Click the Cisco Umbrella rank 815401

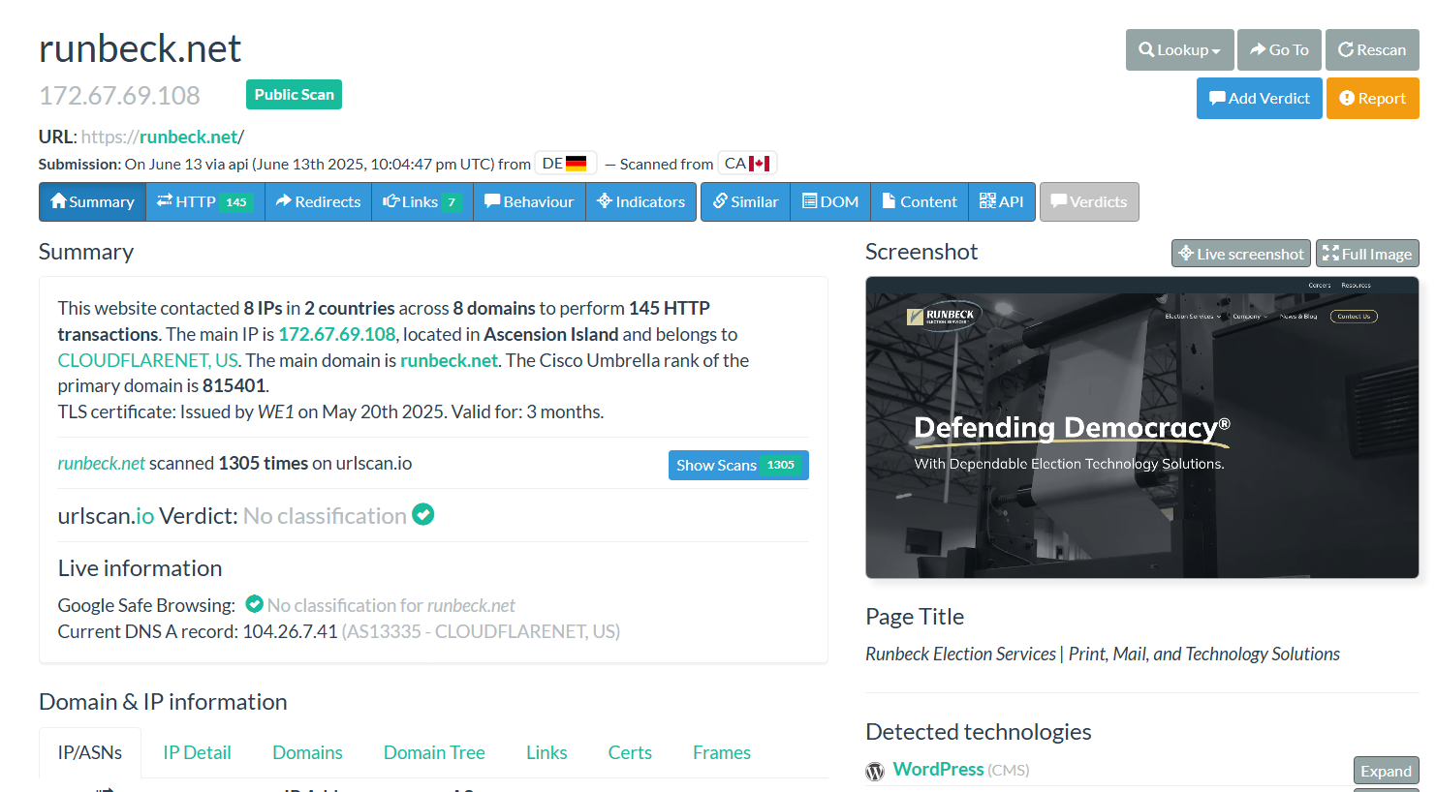(234, 385)
